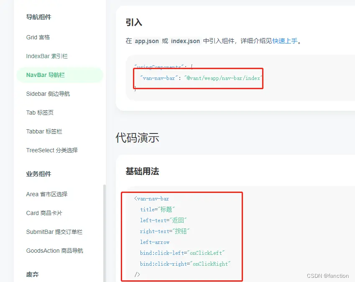Click the left-text="返回" code line

tap(163, 220)
